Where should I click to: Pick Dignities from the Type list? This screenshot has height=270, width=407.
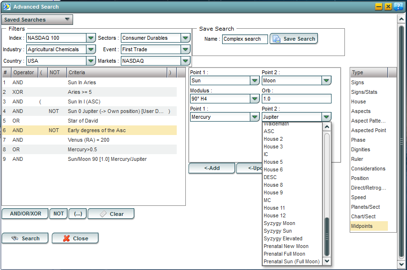[361, 149]
